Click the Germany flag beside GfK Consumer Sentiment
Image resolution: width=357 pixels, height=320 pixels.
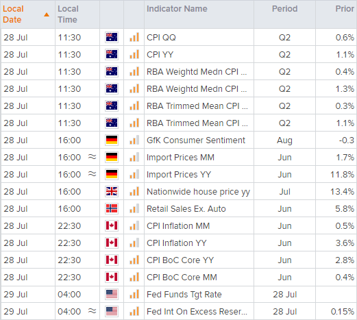click(112, 140)
